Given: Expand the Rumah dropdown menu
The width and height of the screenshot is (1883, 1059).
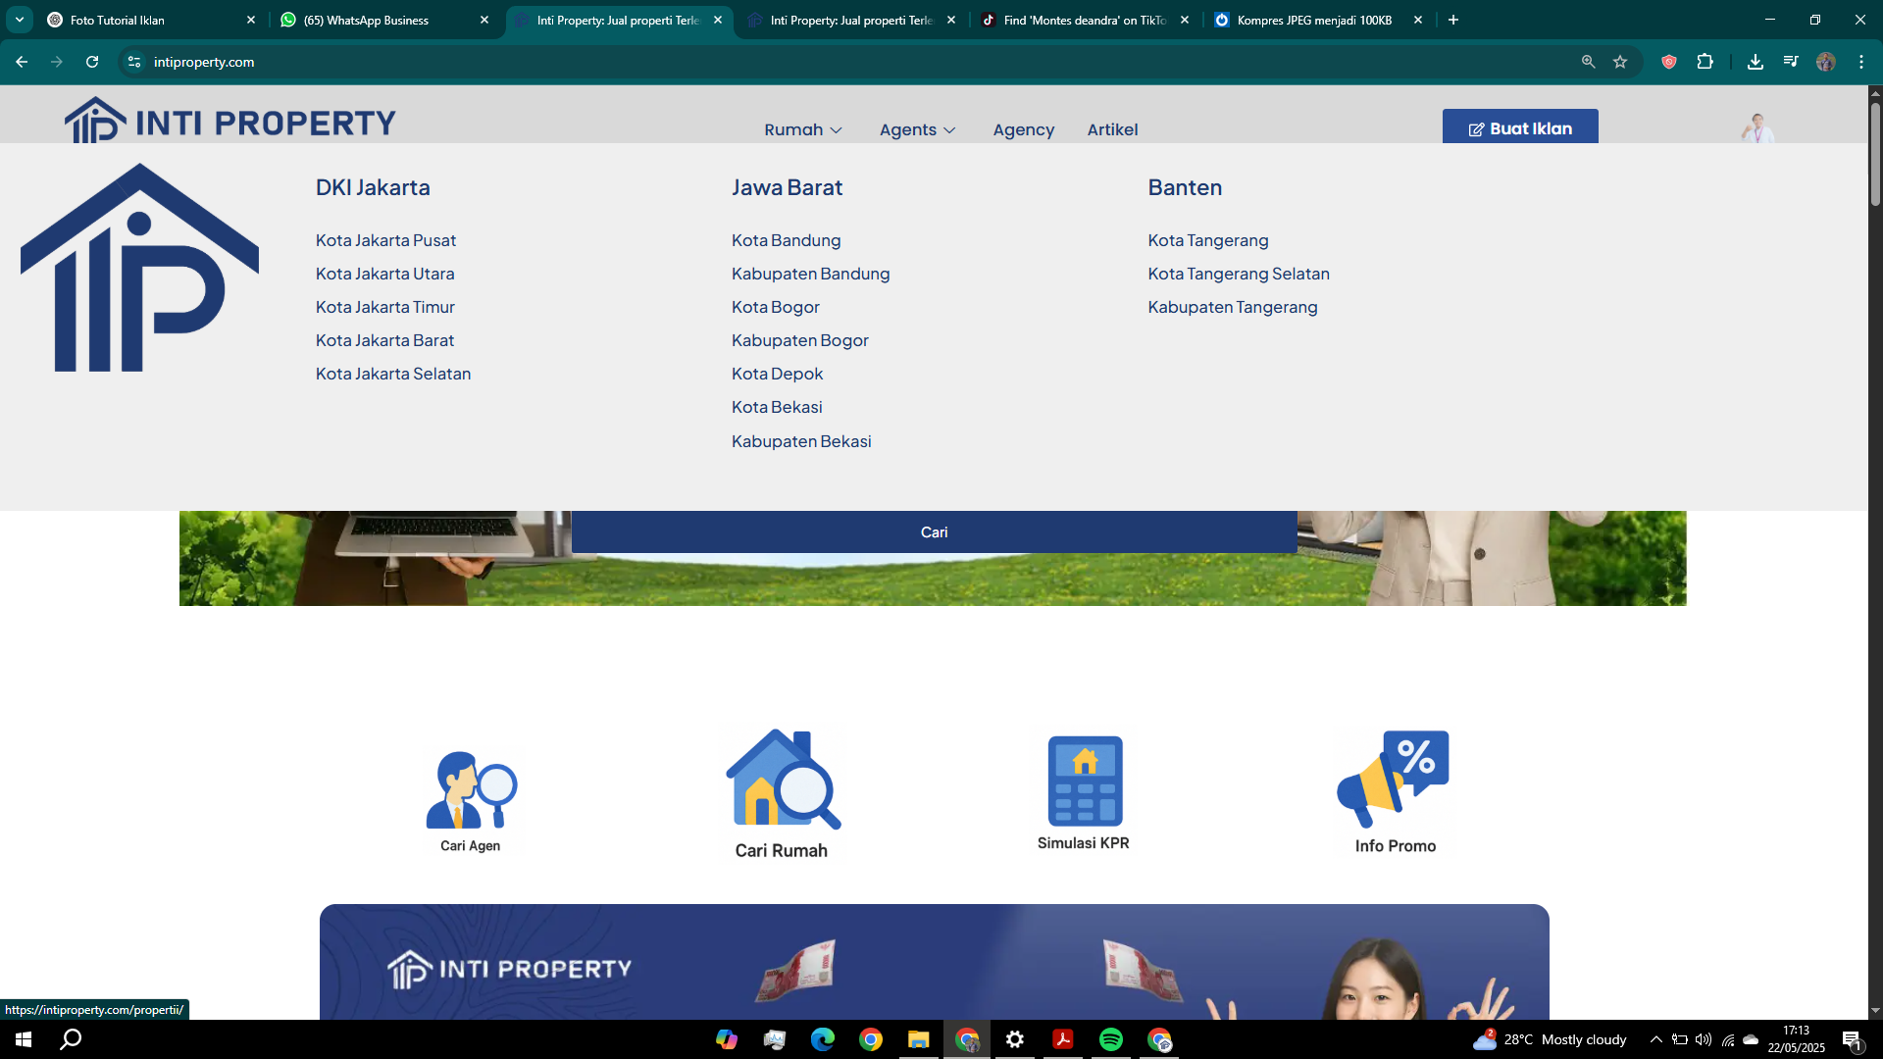Looking at the screenshot, I should tap(803, 129).
